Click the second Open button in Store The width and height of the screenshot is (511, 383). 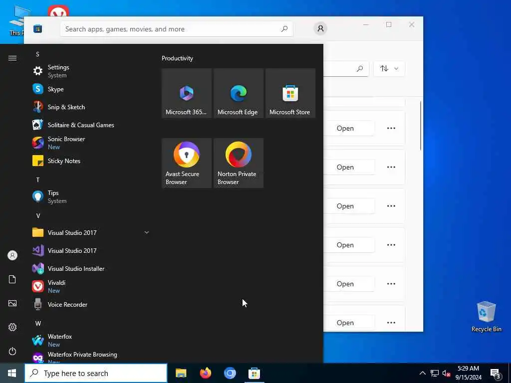tap(349, 167)
